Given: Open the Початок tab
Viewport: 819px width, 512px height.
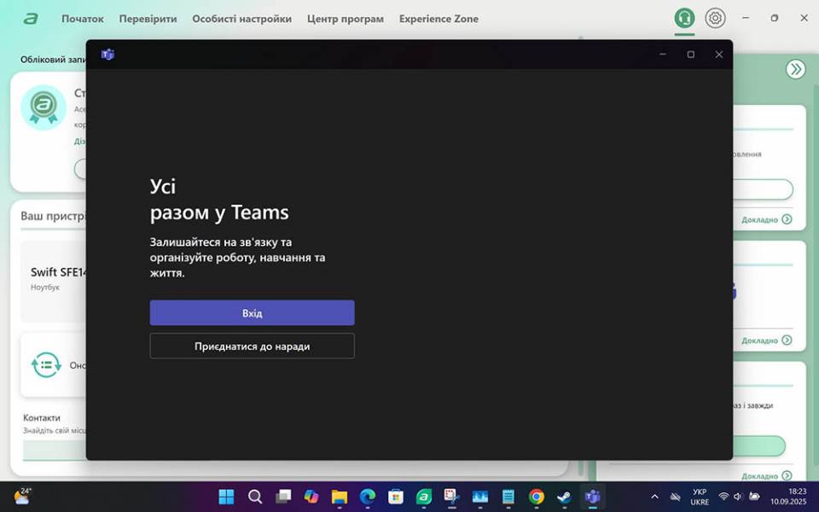Looking at the screenshot, I should coord(83,19).
